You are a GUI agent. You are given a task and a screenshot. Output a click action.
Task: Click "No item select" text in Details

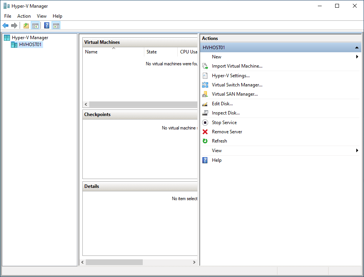(185, 199)
